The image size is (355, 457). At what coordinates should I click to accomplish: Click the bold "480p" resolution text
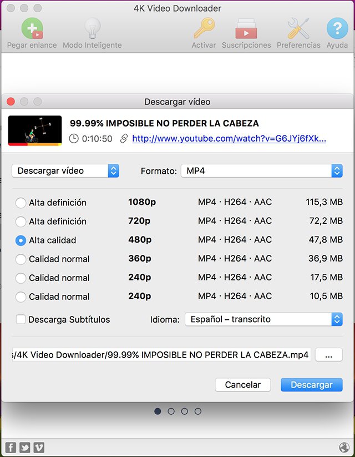click(x=140, y=239)
